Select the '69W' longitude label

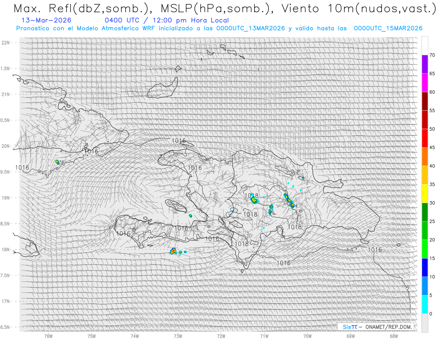click(x=351, y=336)
